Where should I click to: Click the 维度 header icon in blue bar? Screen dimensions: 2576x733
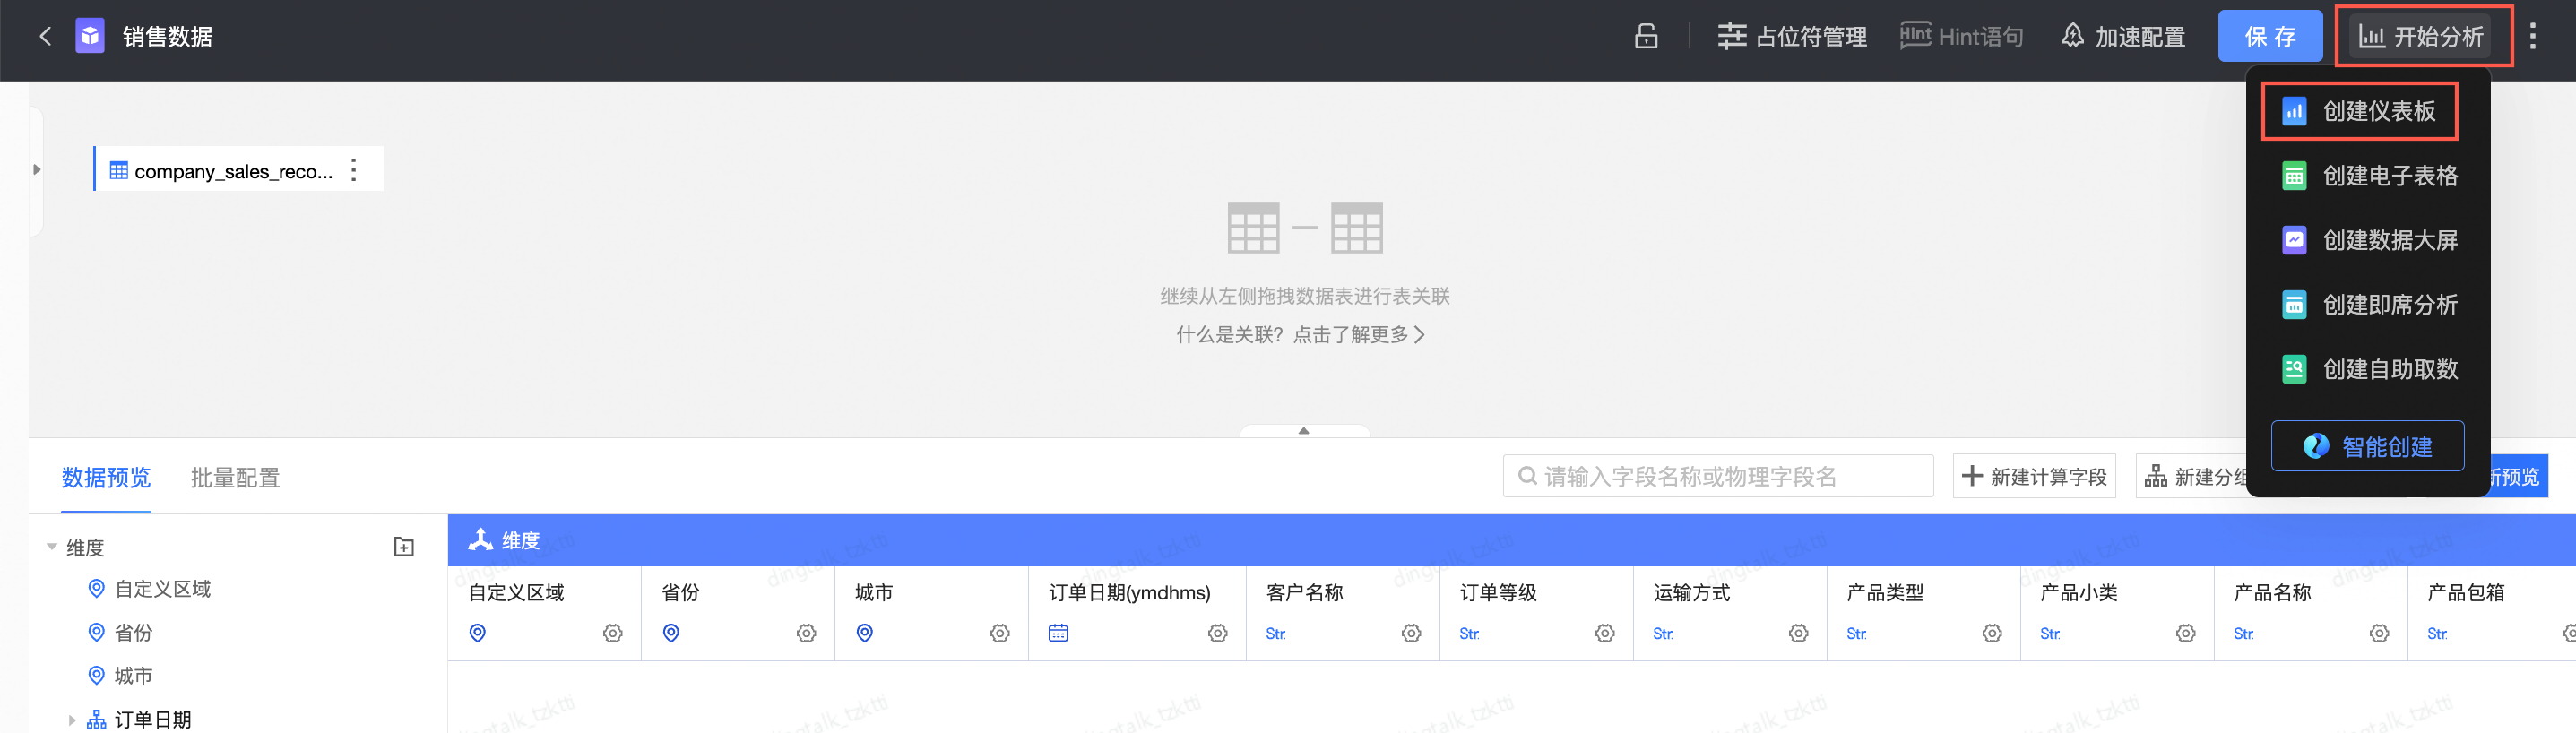pos(481,540)
